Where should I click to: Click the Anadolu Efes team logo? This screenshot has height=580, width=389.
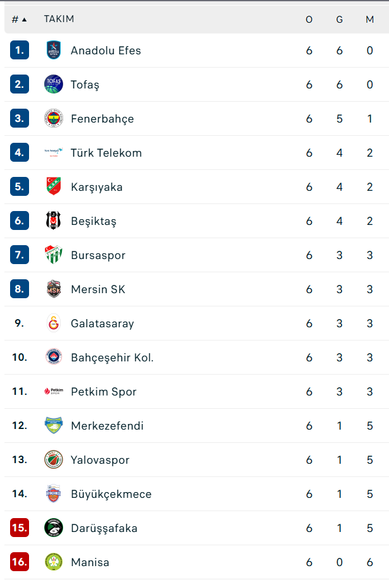pyautogui.click(x=54, y=51)
